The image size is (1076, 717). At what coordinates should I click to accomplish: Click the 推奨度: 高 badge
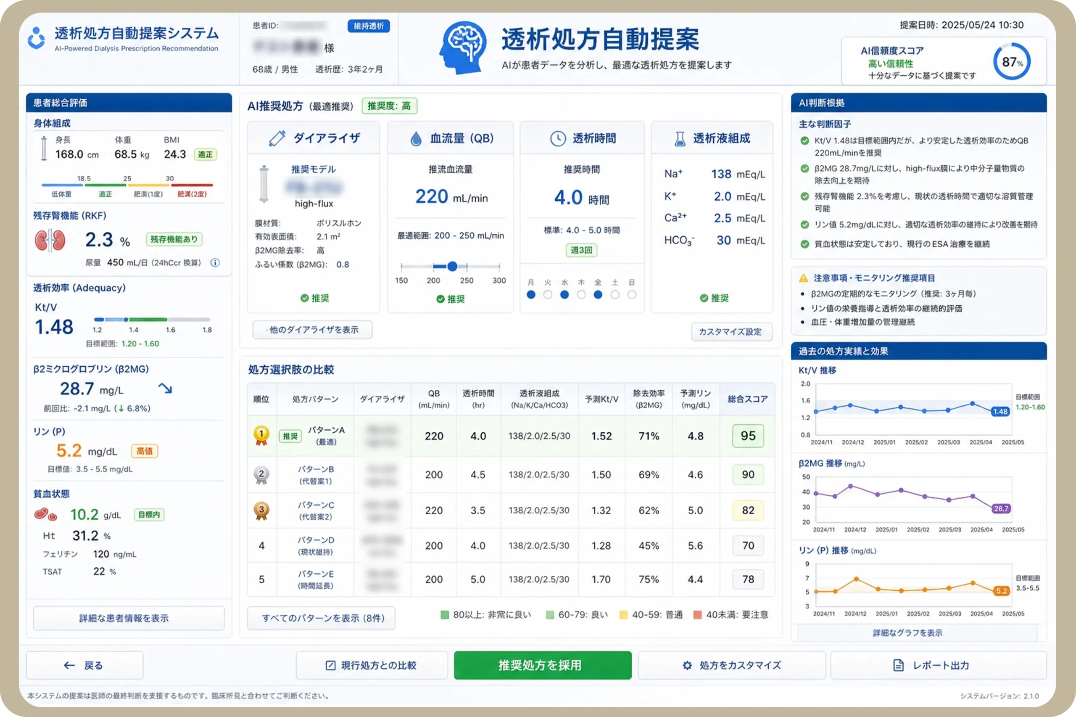[389, 106]
